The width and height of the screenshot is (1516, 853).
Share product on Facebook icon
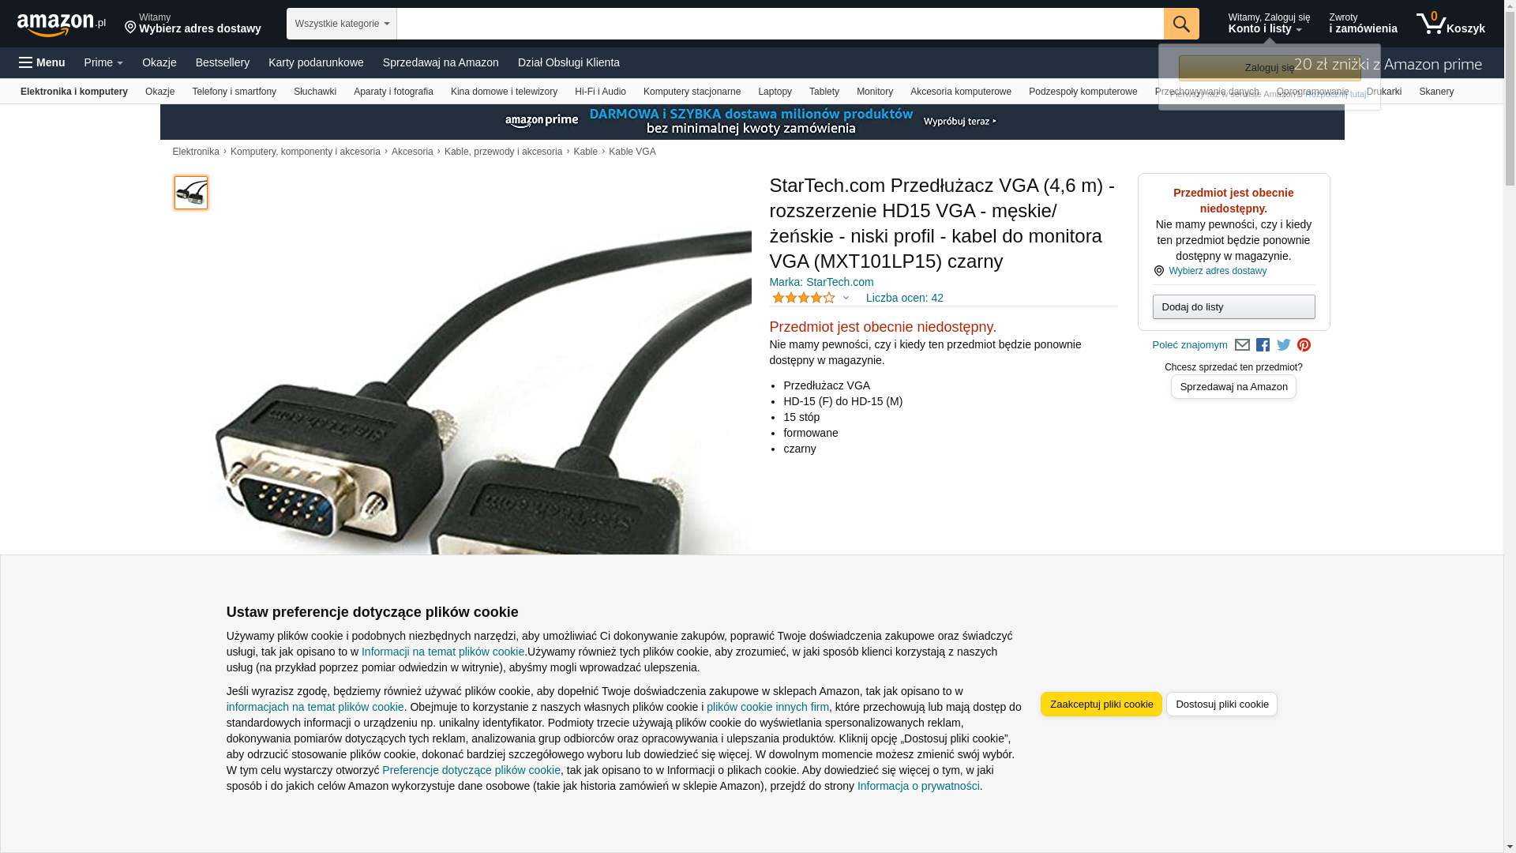tap(1263, 345)
